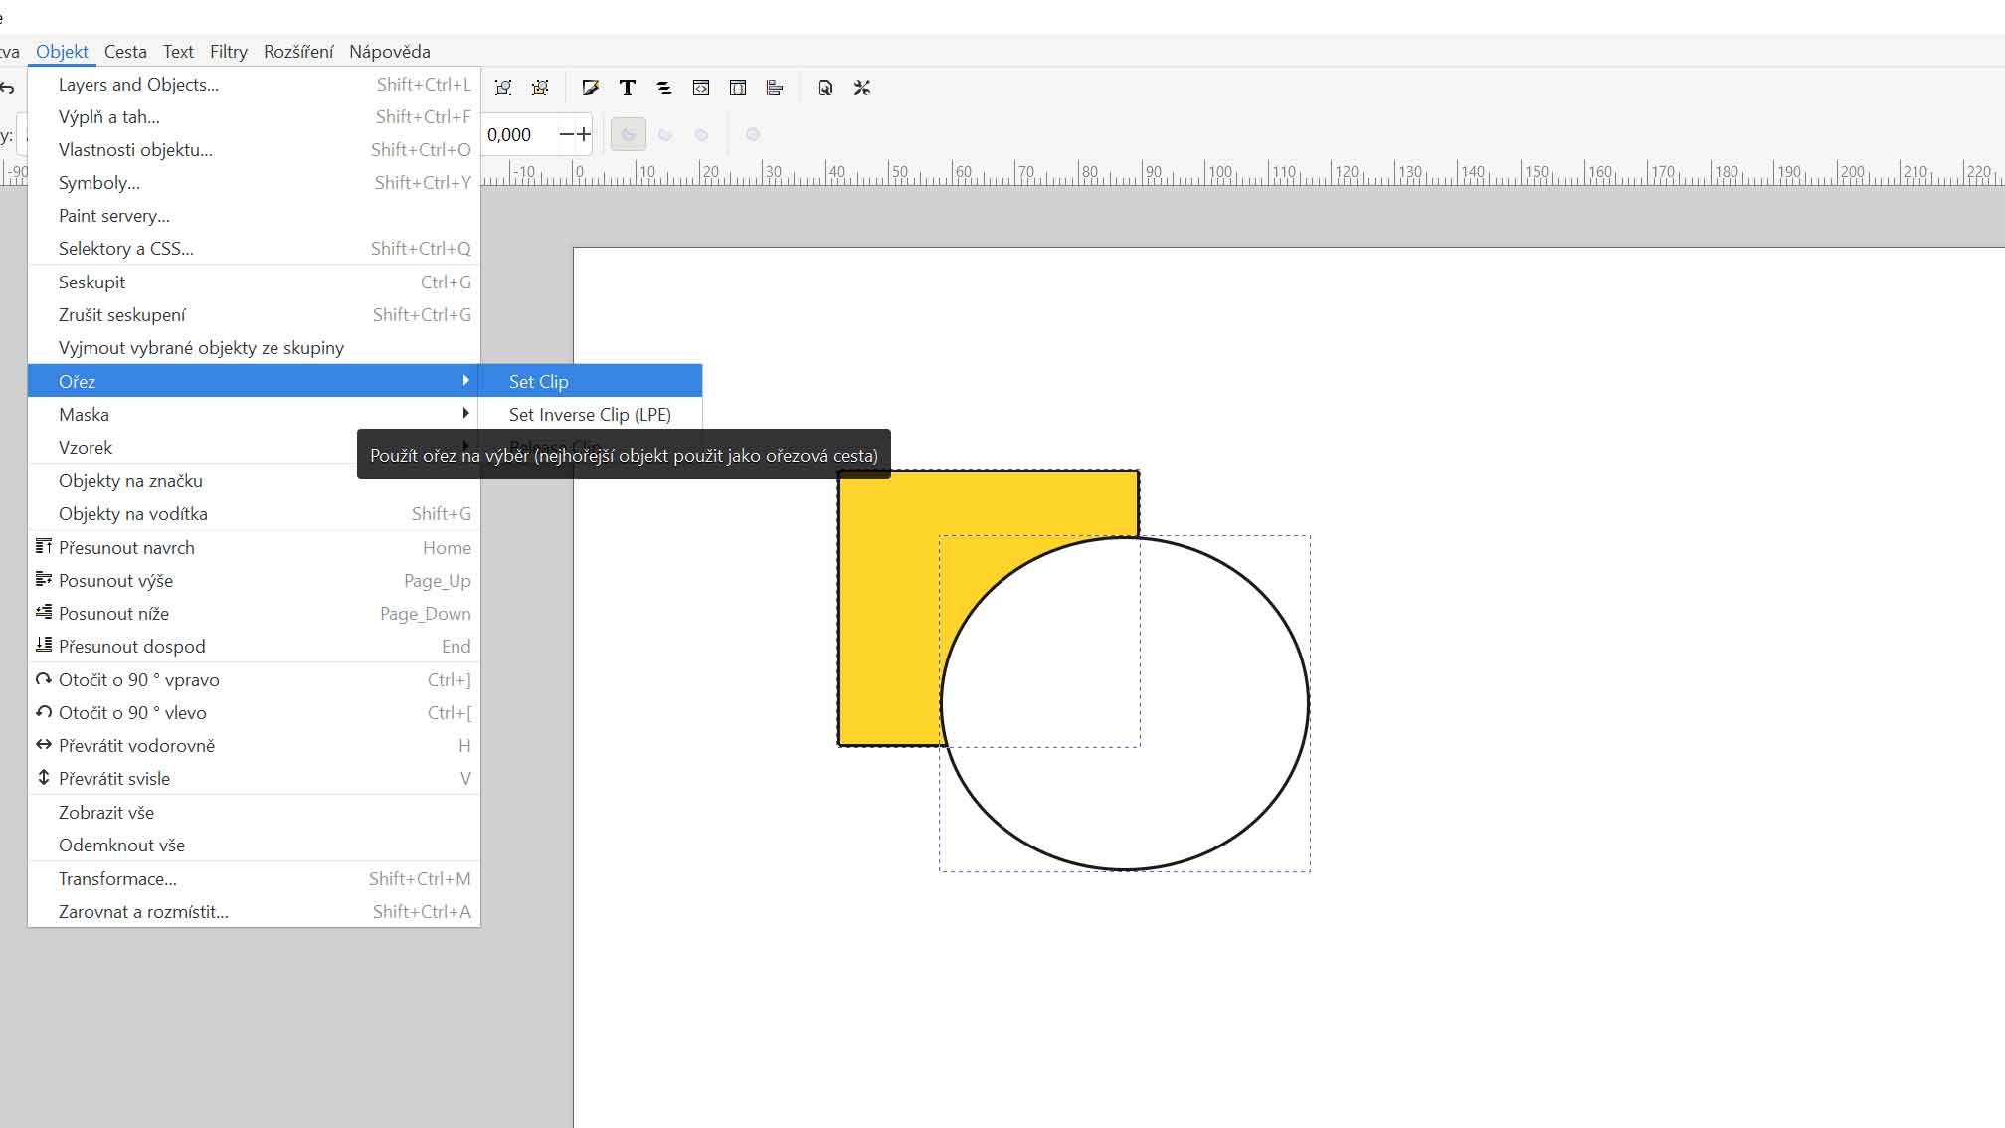Open Preferences wrench icon
2005x1128 pixels.
[x=862, y=88]
